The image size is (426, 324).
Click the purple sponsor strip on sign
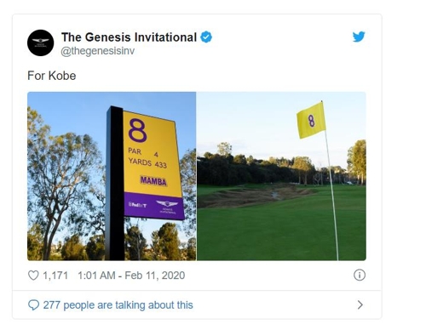tap(154, 206)
